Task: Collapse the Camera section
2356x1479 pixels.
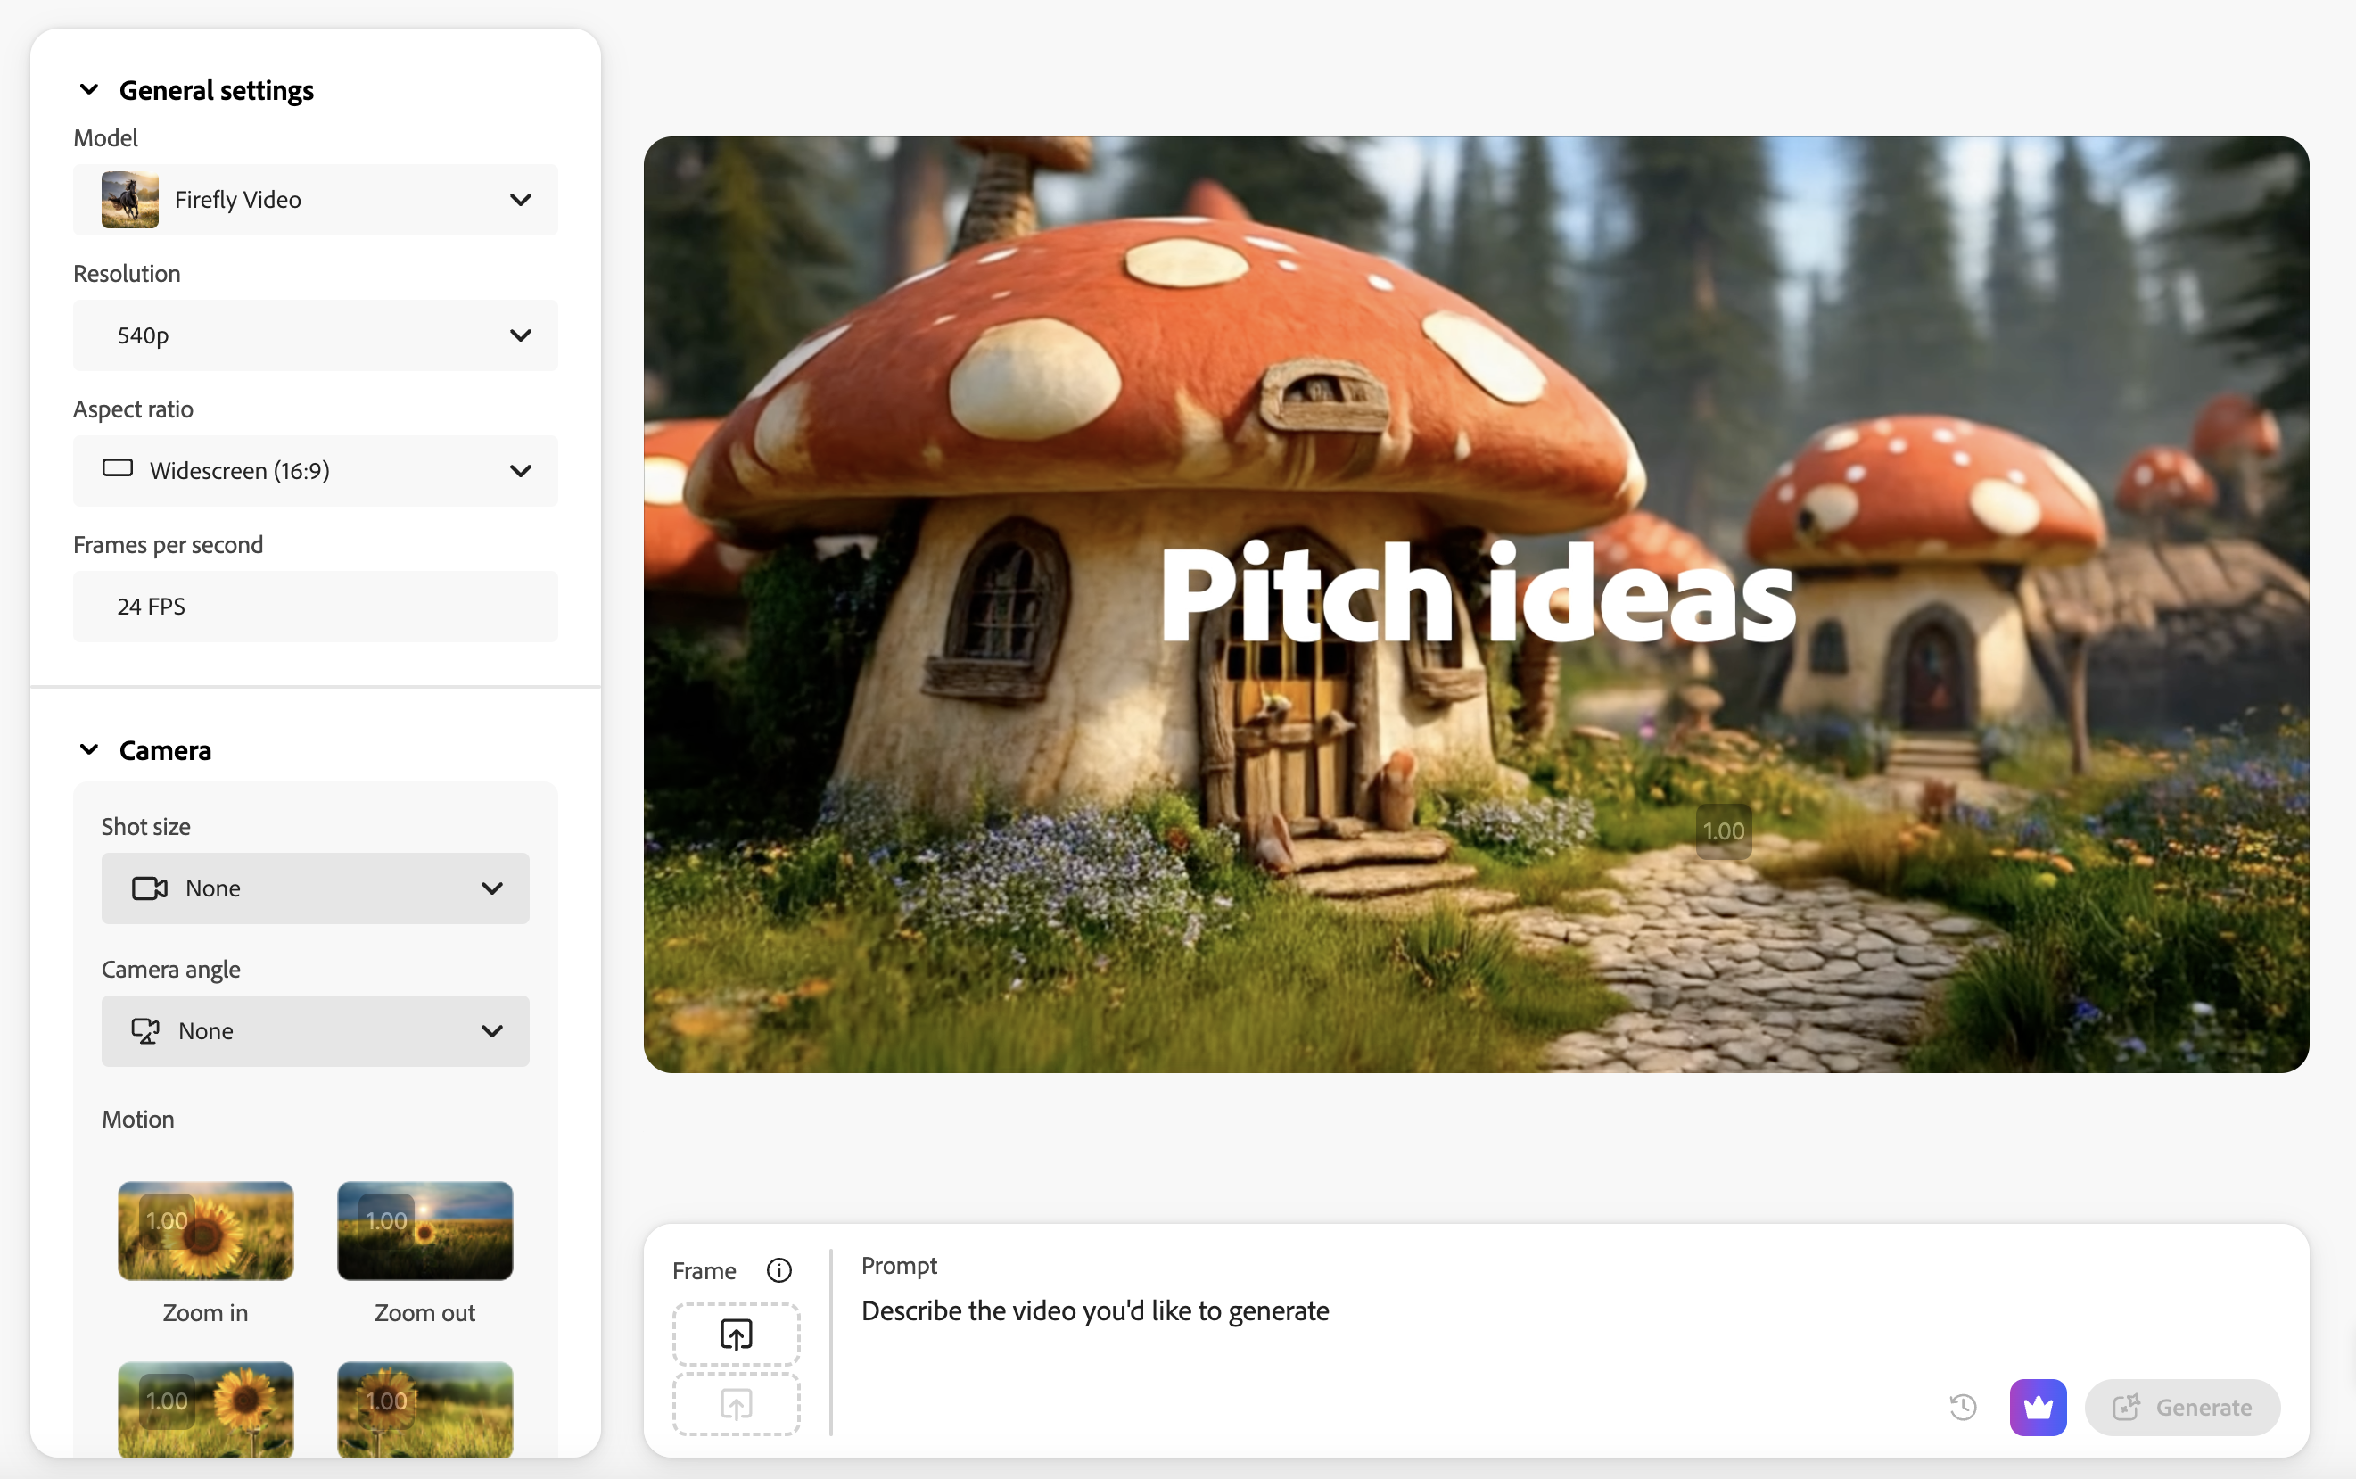Action: pyautogui.click(x=89, y=750)
